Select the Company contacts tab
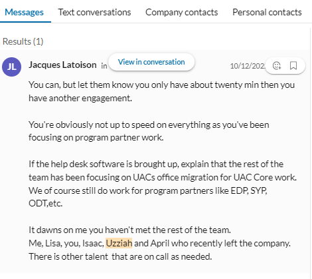The width and height of the screenshot is (312, 279). 182,12
